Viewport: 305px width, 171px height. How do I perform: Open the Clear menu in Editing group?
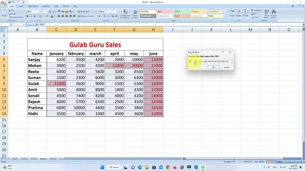pos(255,17)
